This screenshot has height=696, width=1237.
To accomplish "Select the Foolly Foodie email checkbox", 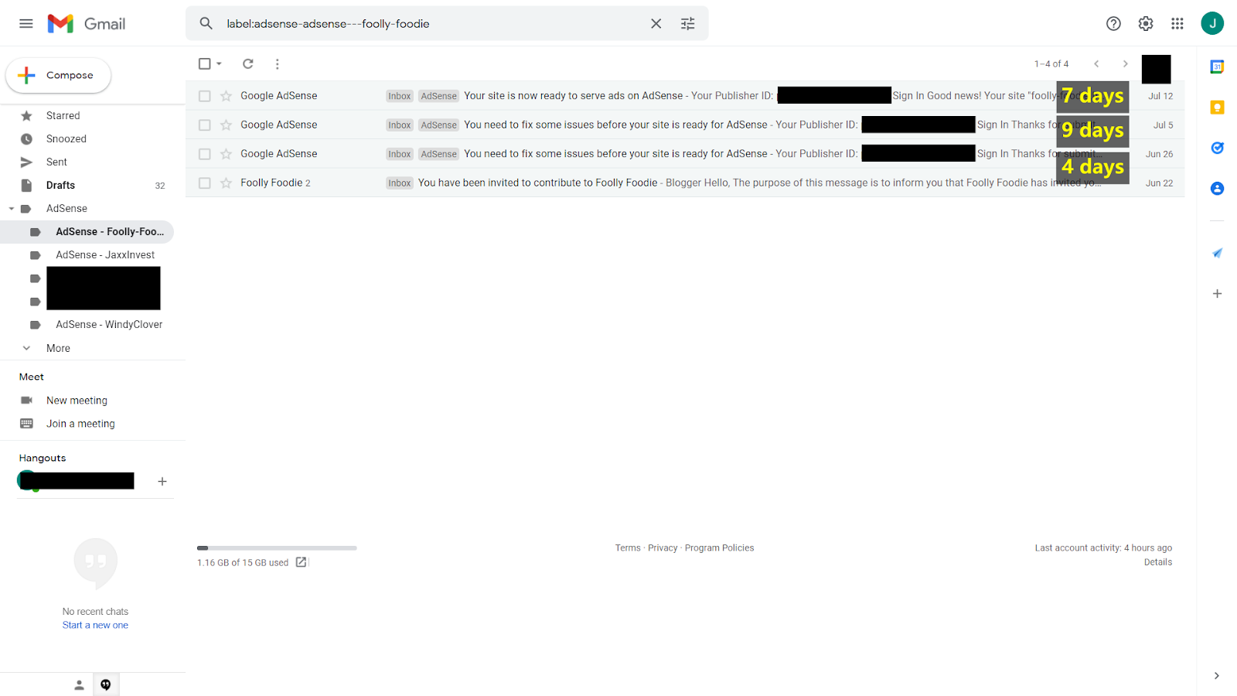I will (x=204, y=183).
